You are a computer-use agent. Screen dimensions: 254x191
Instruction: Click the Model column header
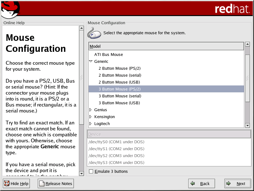click(166, 46)
